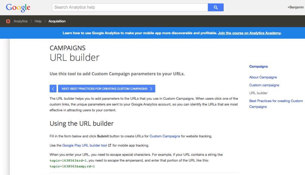Open the Google Play URL builder tool link
This screenshot has width=305, height=175.
pos(85,145)
